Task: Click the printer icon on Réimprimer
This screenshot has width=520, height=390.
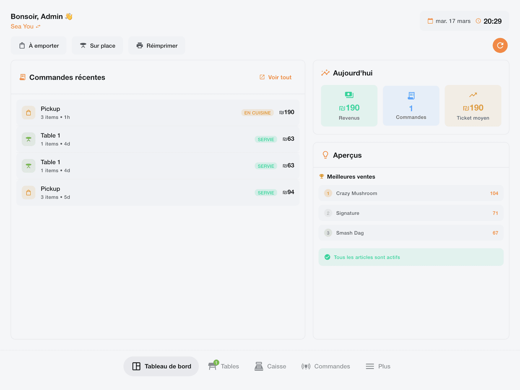Action: click(x=139, y=45)
